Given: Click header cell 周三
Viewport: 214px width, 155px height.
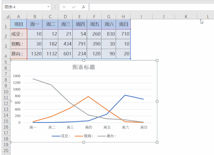Looking at the screenshot, I should click(x=65, y=24).
